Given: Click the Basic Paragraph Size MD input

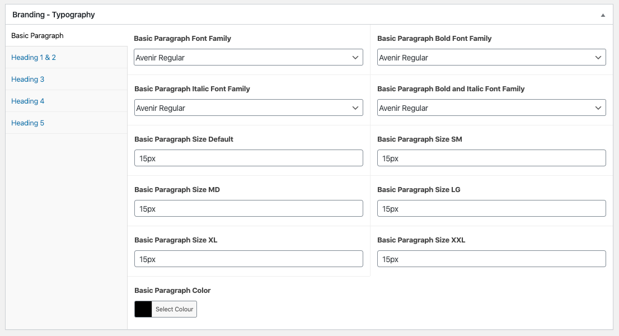Looking at the screenshot, I should coord(248,209).
